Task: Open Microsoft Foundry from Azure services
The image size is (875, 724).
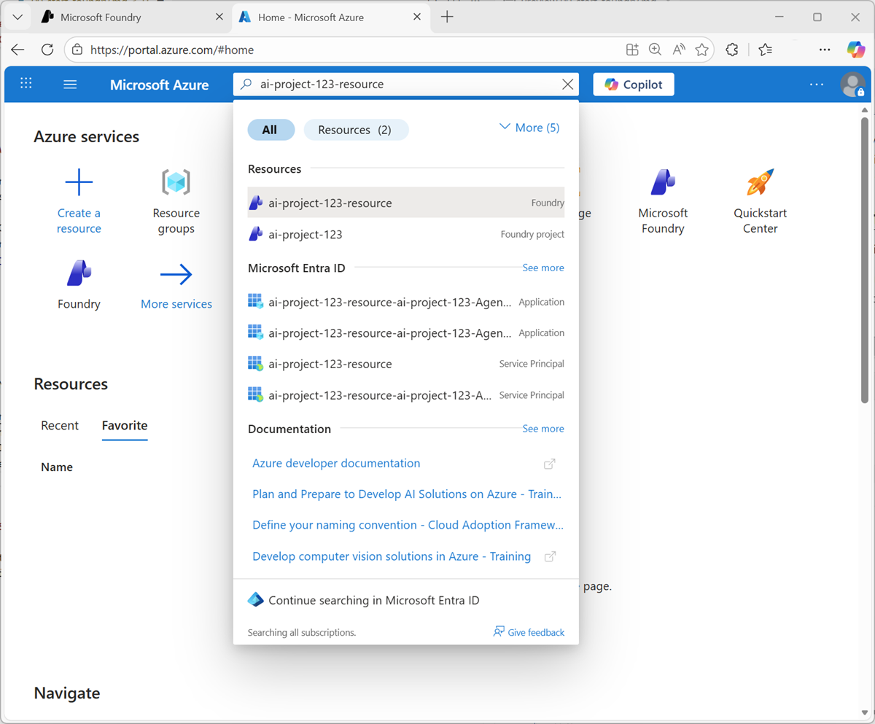Action: (663, 203)
